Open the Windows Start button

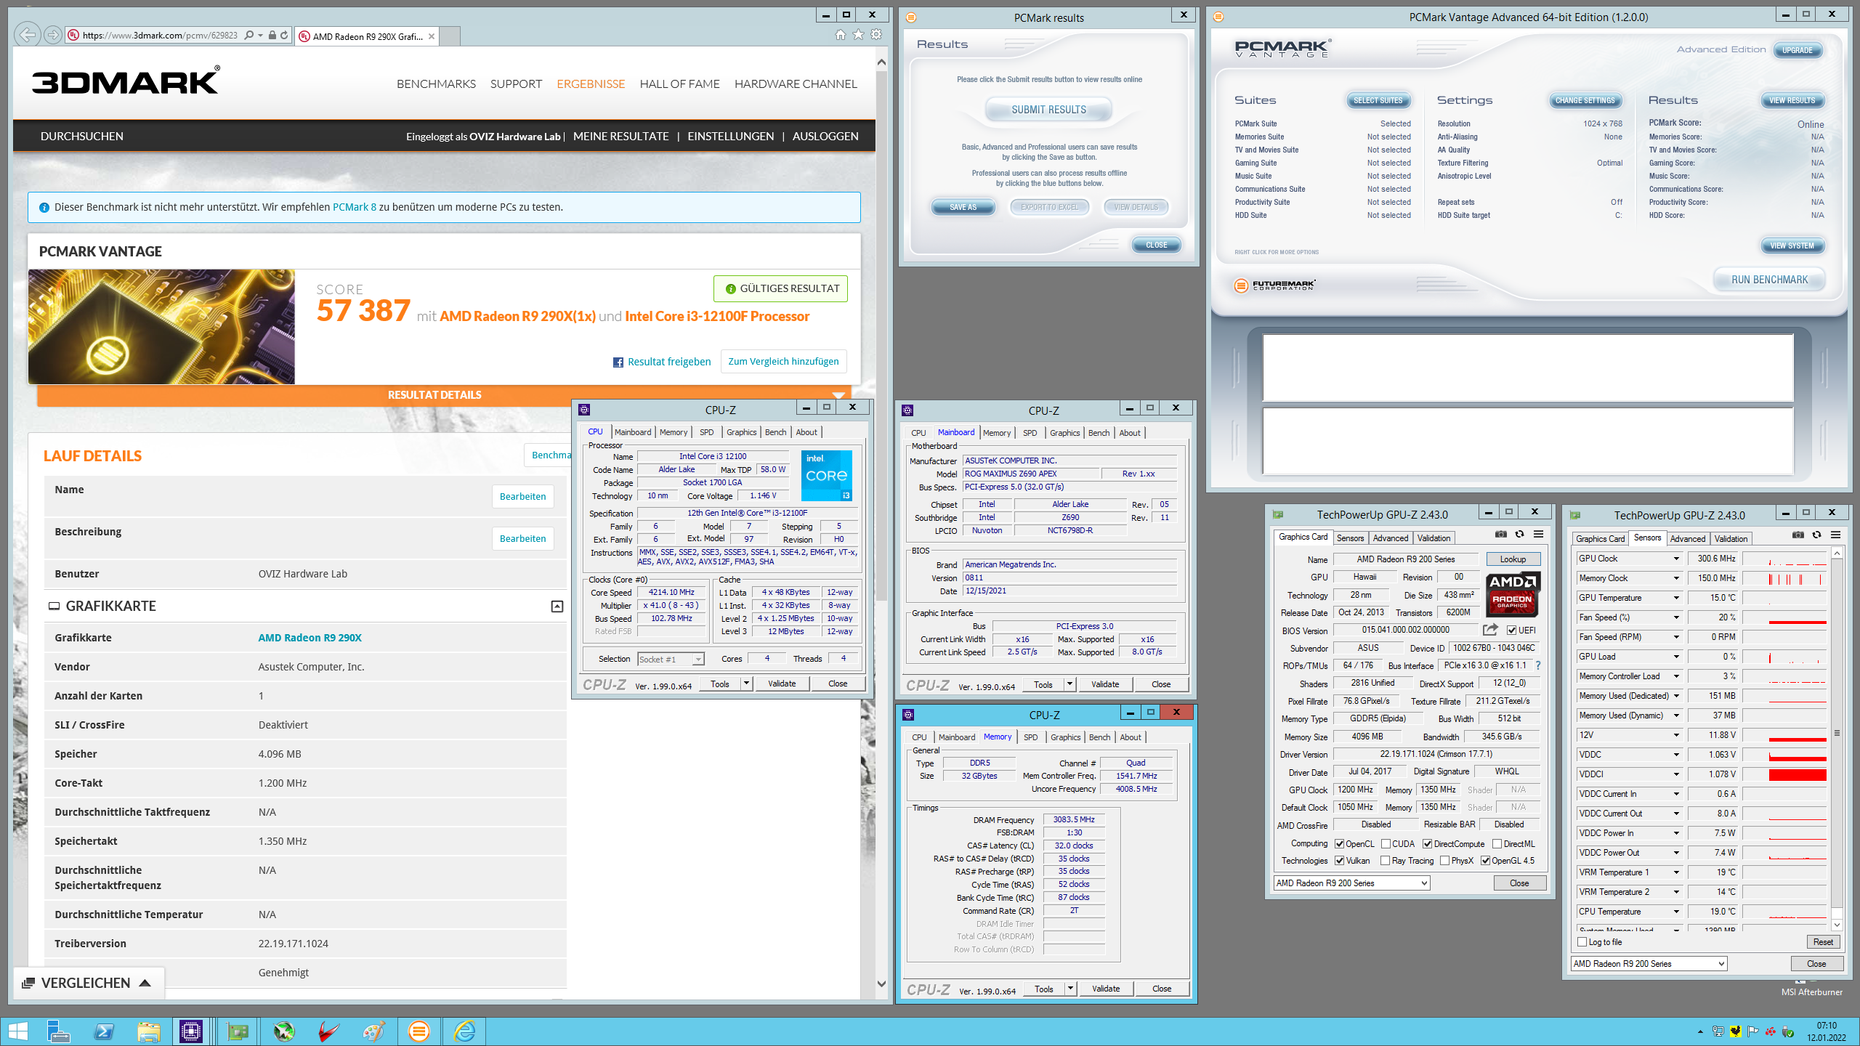[x=17, y=1031]
